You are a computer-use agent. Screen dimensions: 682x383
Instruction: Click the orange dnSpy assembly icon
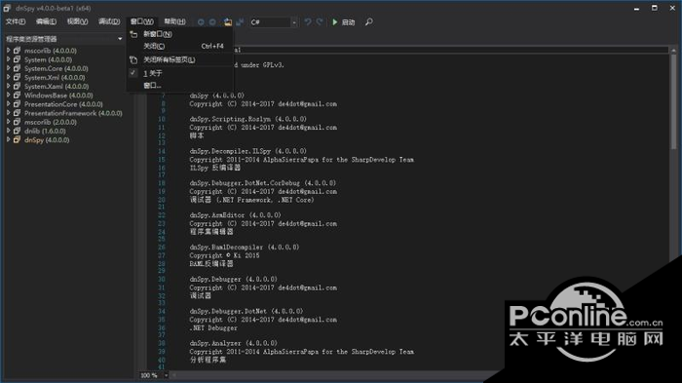pos(17,139)
